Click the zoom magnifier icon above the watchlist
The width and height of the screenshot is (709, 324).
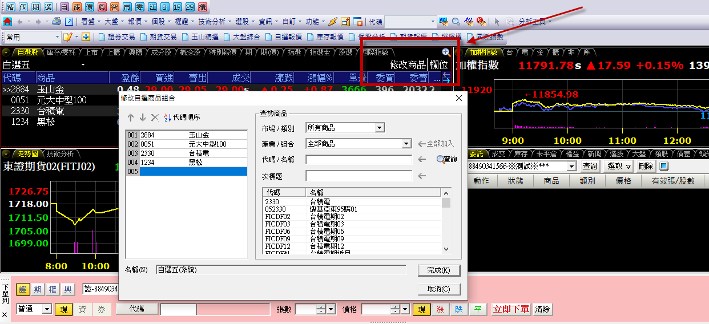[x=446, y=52]
